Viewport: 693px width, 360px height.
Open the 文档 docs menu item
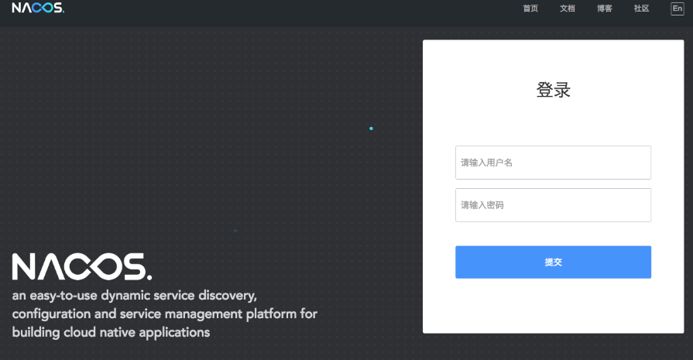click(568, 9)
